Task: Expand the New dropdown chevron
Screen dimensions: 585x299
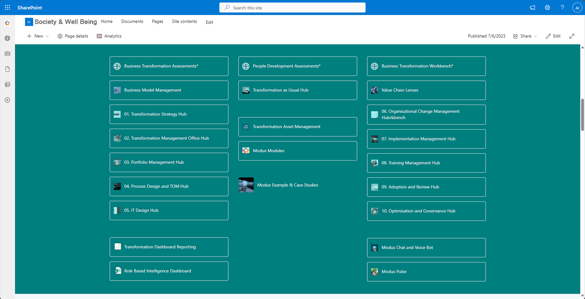Action: 47,36
